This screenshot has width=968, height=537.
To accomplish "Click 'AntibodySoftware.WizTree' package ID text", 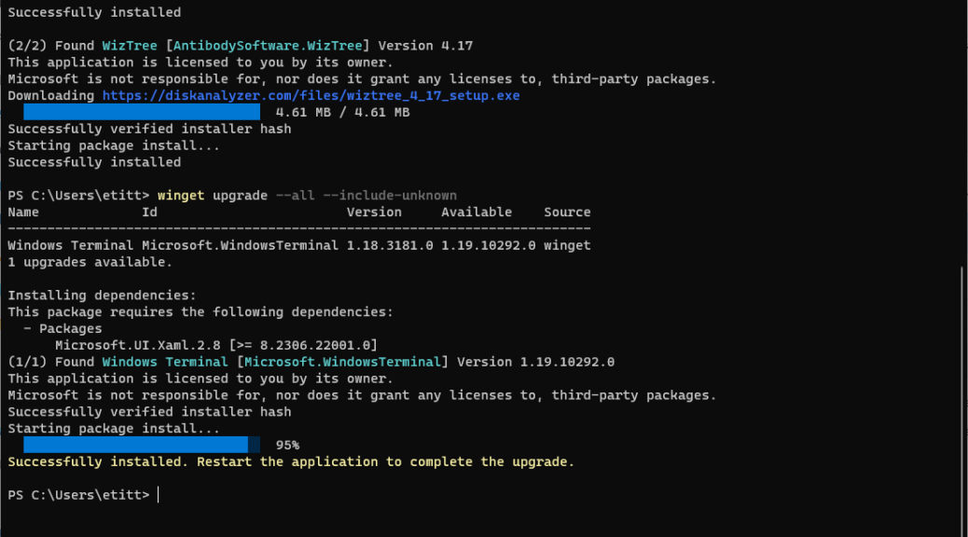I will 268,46.
